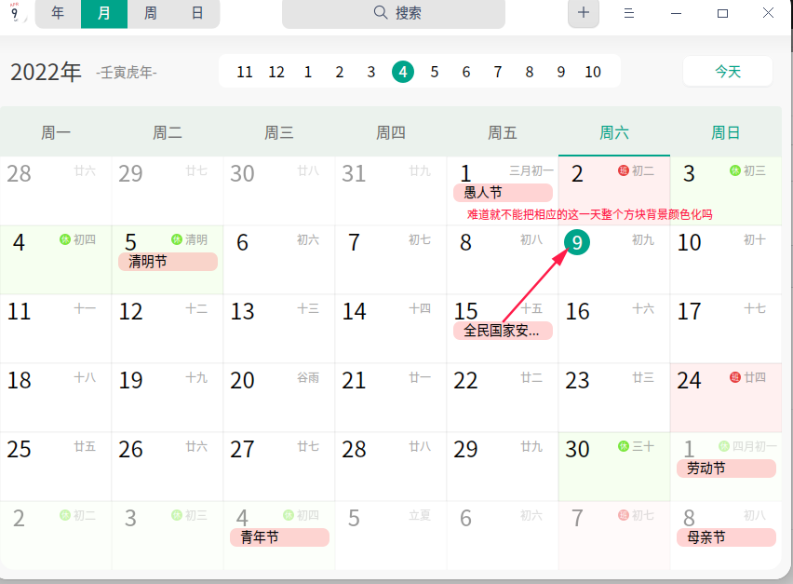Click inside the 搜索 search field

coord(410,14)
